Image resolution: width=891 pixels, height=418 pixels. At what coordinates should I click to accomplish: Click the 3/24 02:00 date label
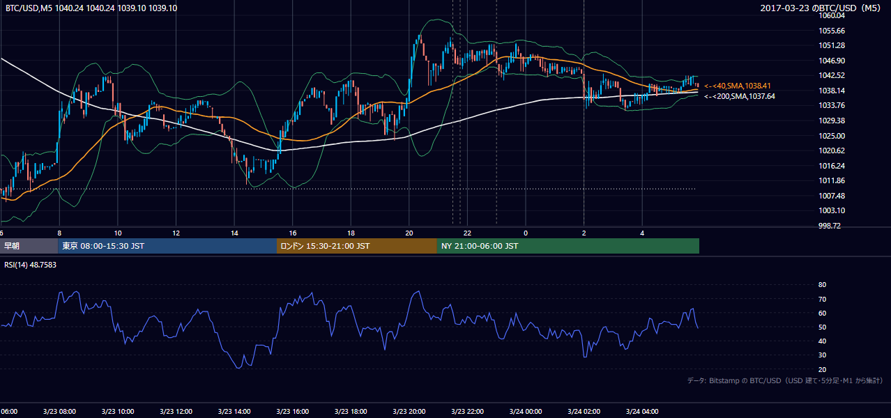[x=584, y=412]
